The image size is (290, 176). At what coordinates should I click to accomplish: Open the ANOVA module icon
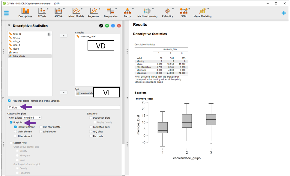(x=58, y=11)
